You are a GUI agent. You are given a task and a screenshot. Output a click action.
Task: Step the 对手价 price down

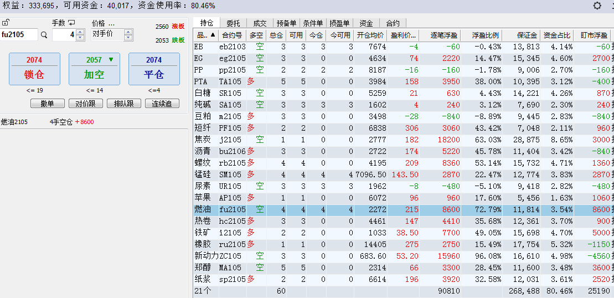128,38
